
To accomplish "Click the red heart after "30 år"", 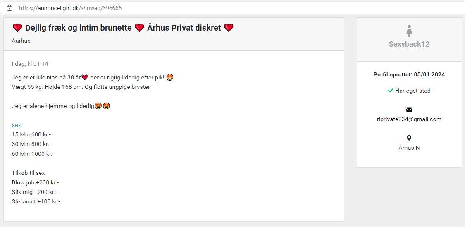I will (85, 77).
